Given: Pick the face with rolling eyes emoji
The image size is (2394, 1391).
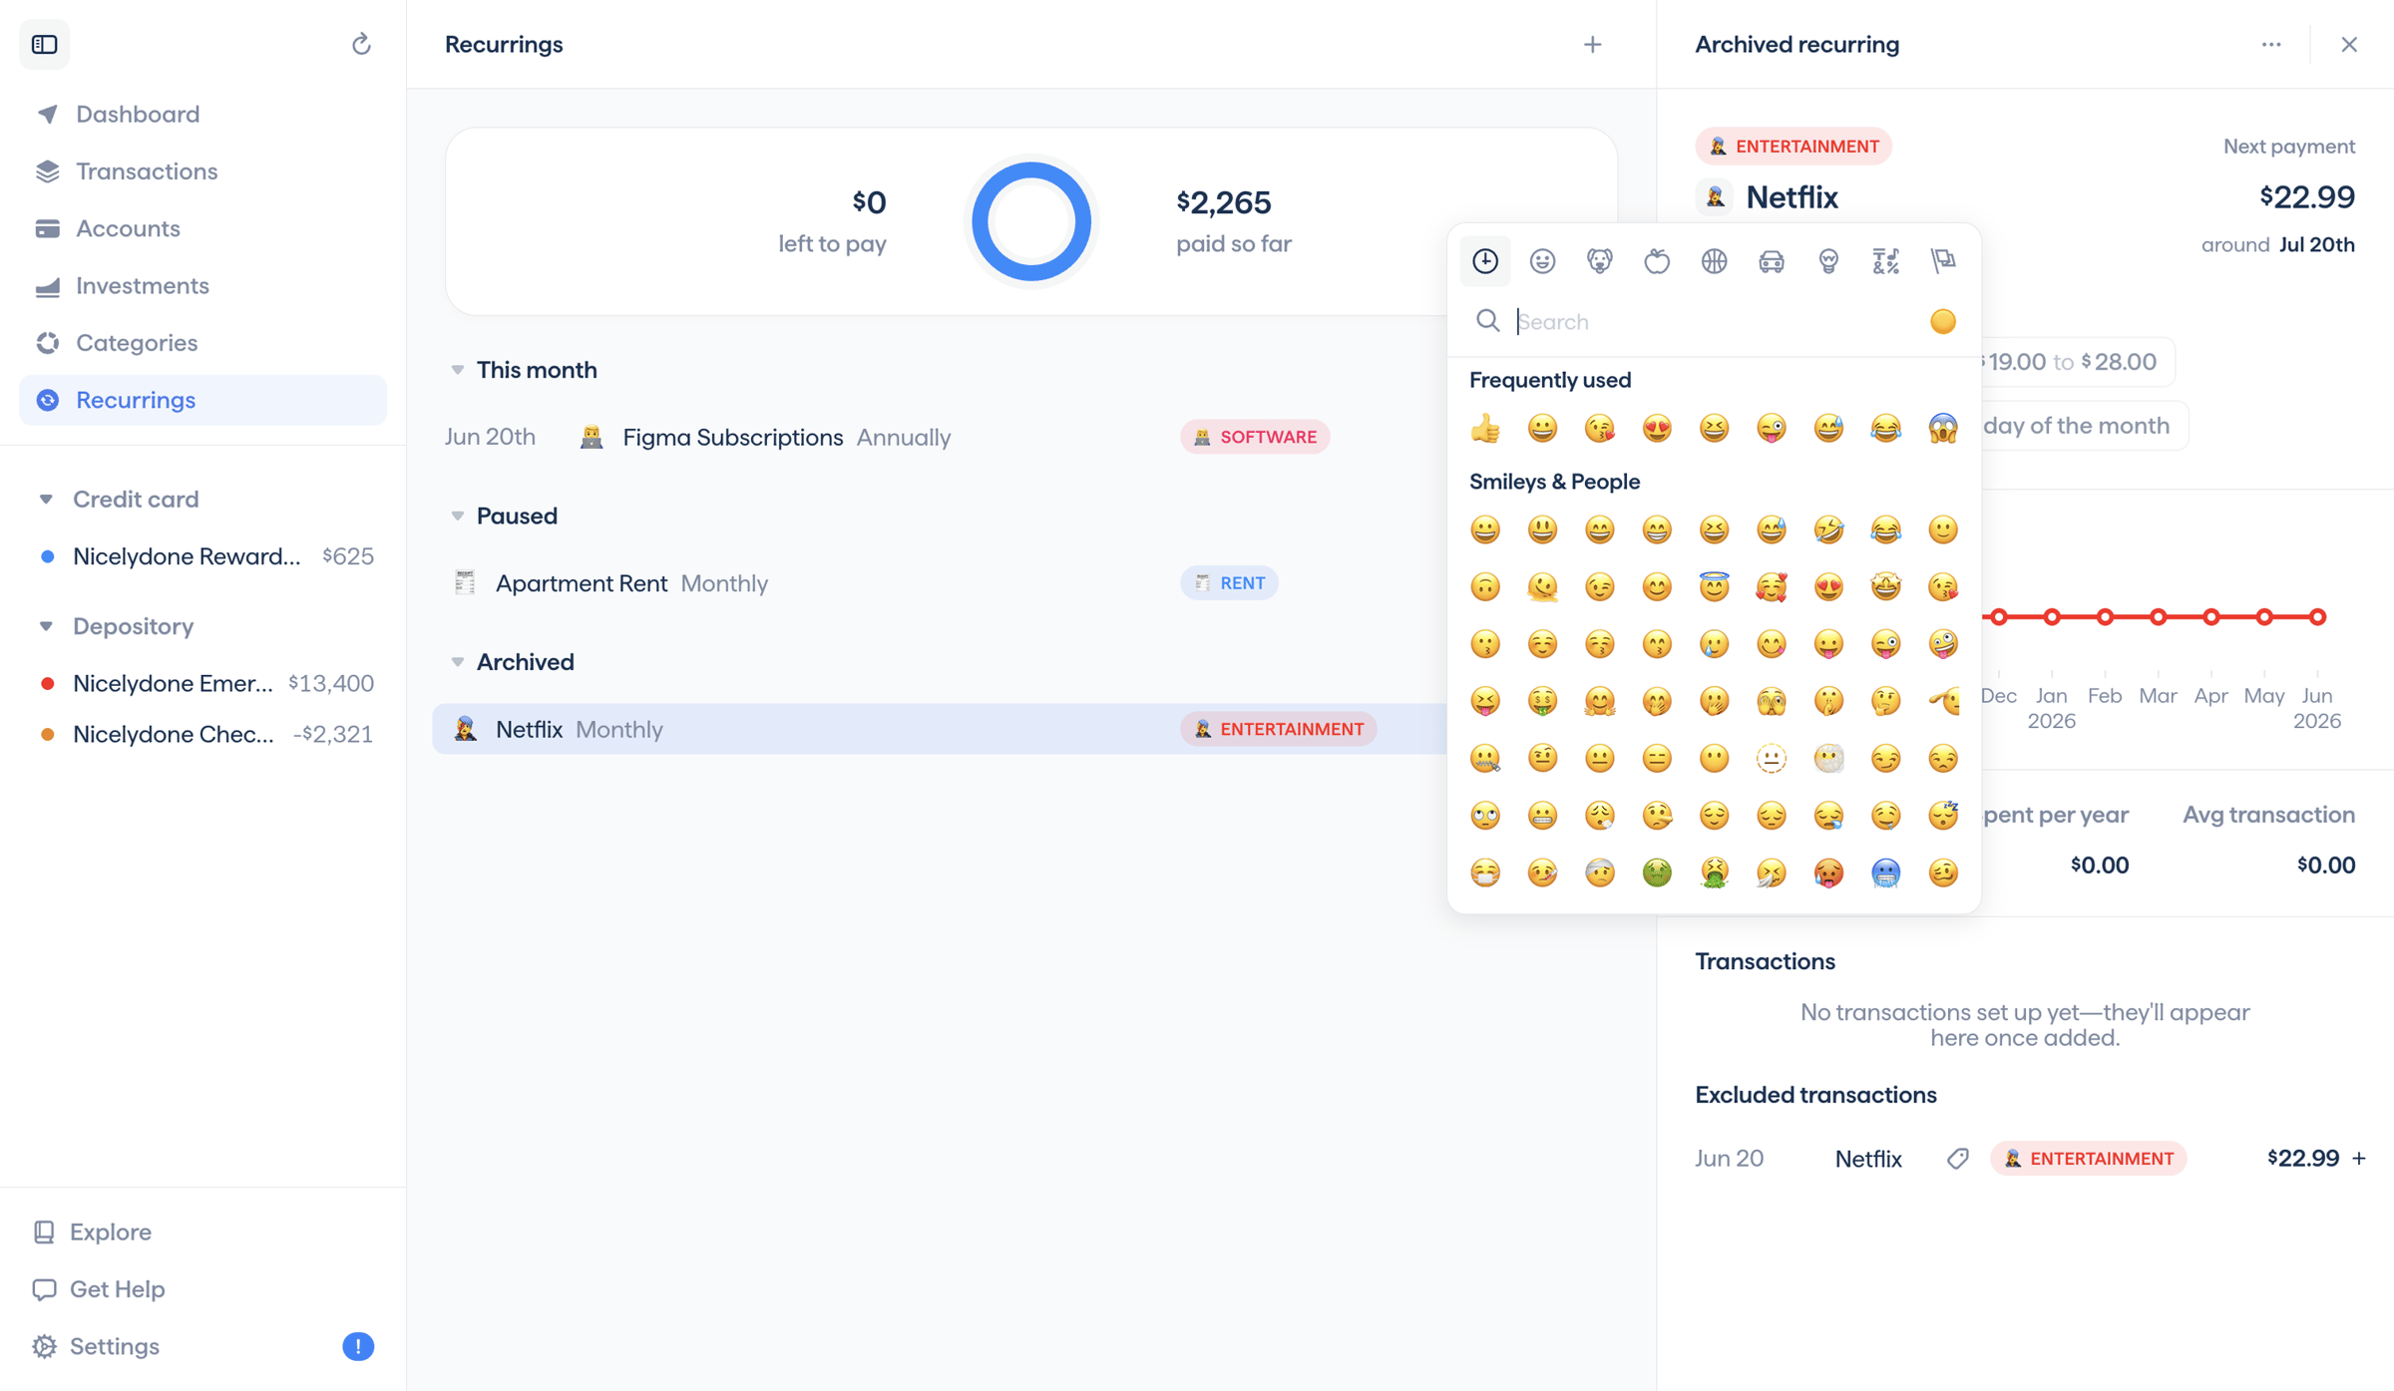Looking at the screenshot, I should [x=1485, y=816].
